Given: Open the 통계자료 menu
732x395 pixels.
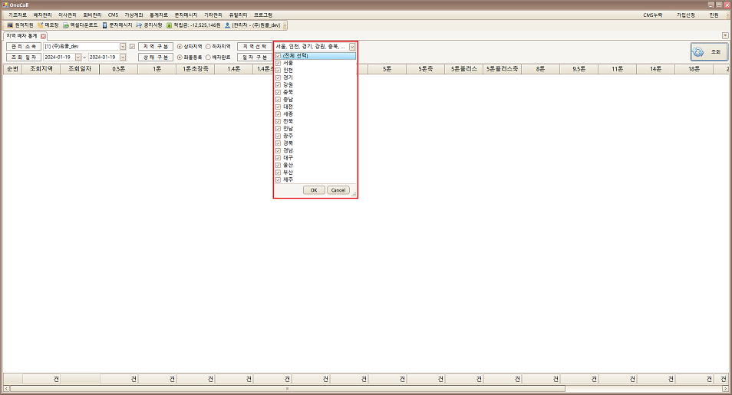Looking at the screenshot, I should click(160, 15).
